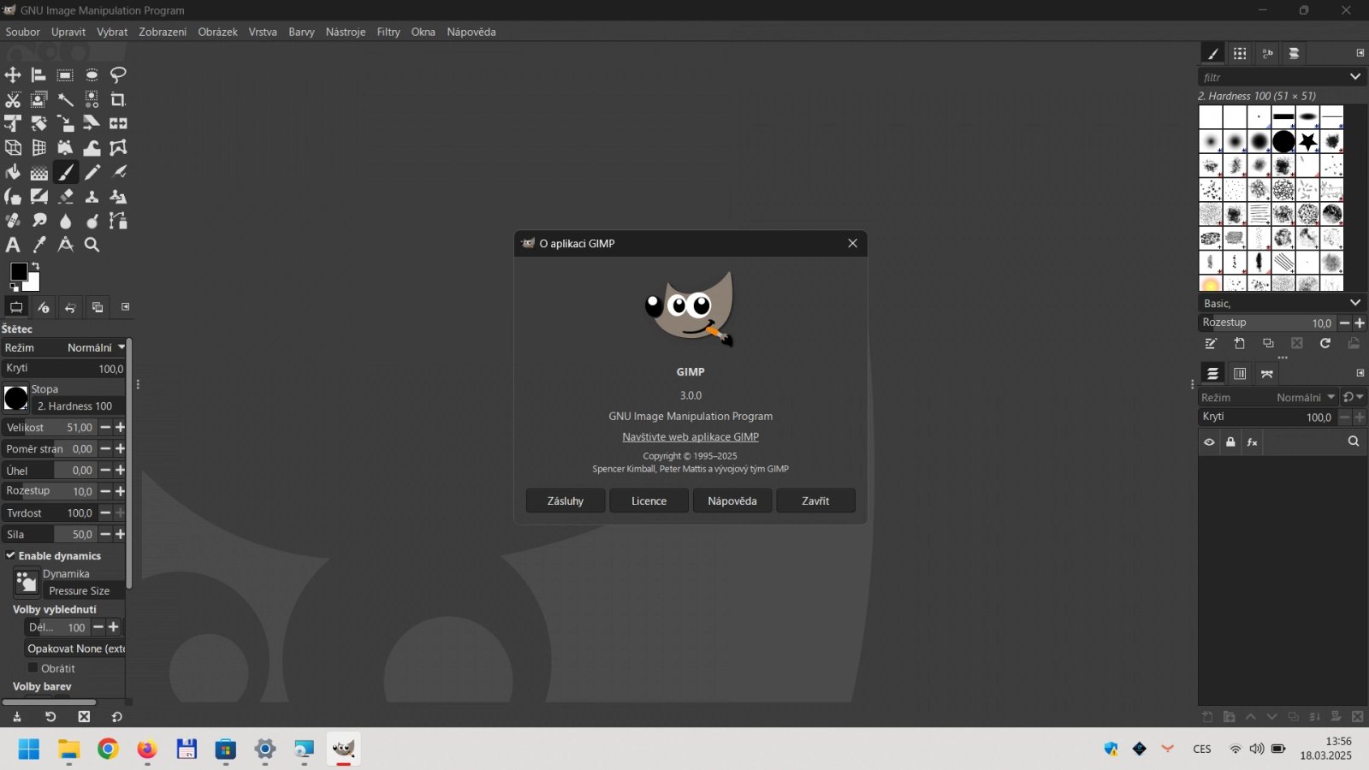The image size is (1369, 770).
Task: Select the Alignment tool
Action: (39, 75)
